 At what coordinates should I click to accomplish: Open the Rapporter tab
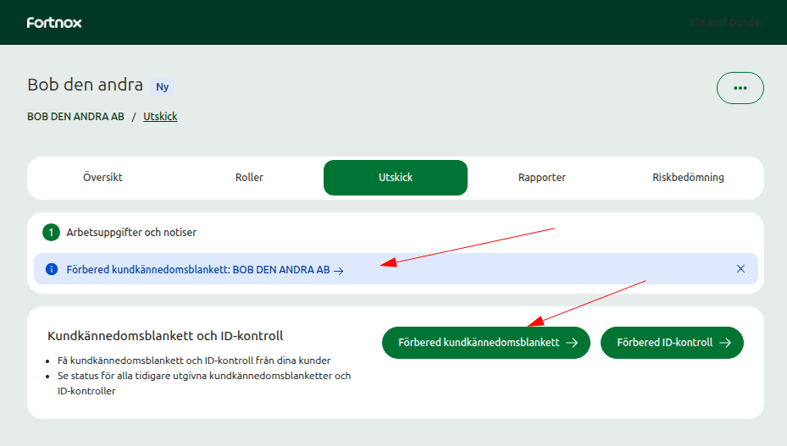point(541,178)
